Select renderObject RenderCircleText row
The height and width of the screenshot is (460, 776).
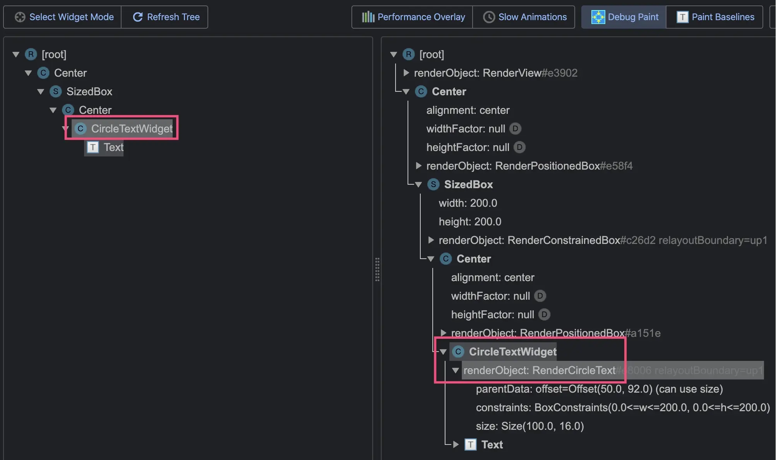click(539, 371)
